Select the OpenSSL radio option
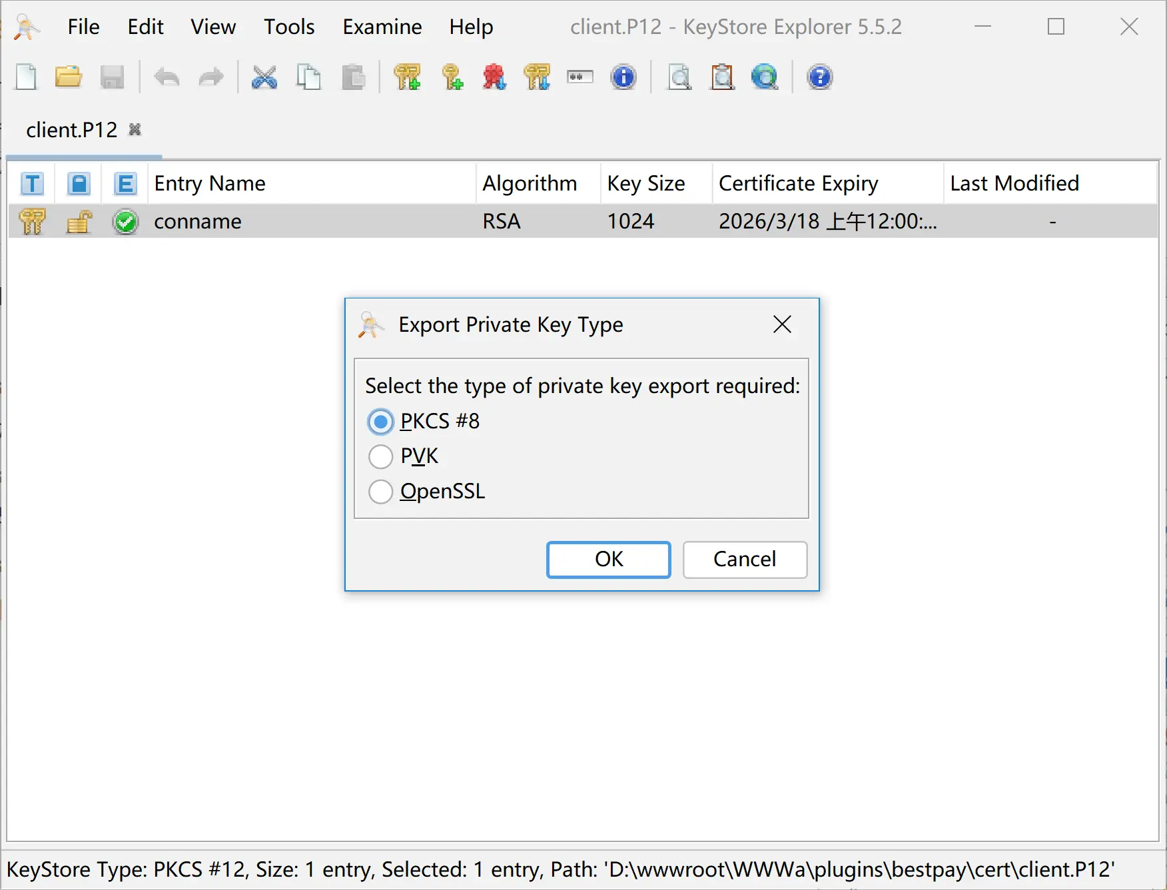The height and width of the screenshot is (890, 1167). [x=381, y=492]
